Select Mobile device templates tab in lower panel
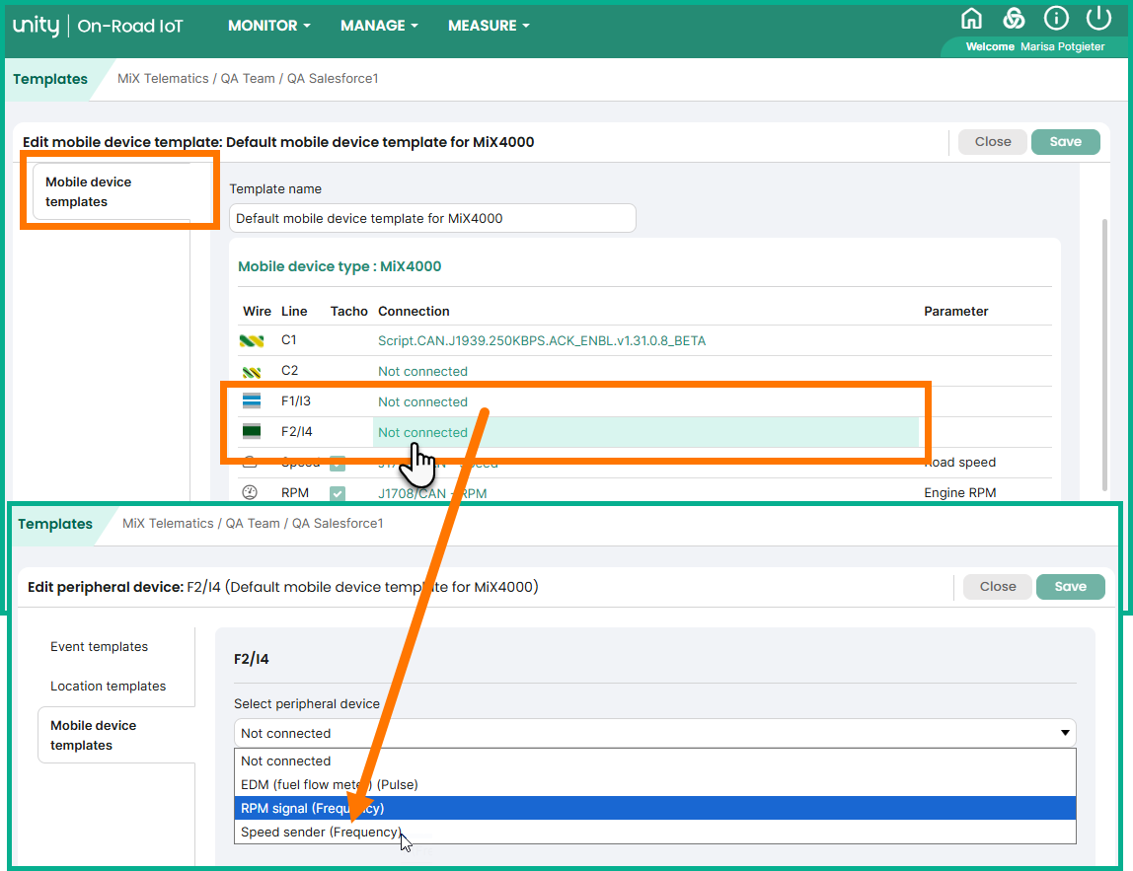This screenshot has height=871, width=1133. tap(115, 735)
